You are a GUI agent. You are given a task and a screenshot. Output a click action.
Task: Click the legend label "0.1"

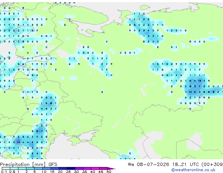4,172
